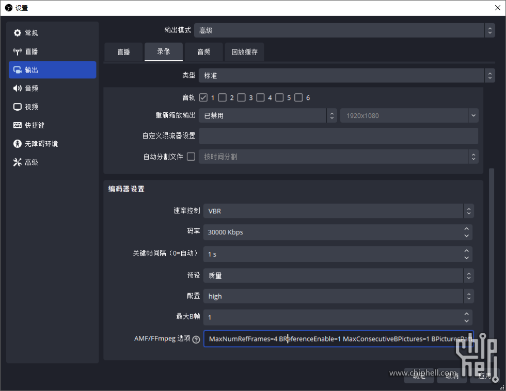Open 快捷键 settings category
Viewport: 506px width, 391px height.
coord(53,125)
